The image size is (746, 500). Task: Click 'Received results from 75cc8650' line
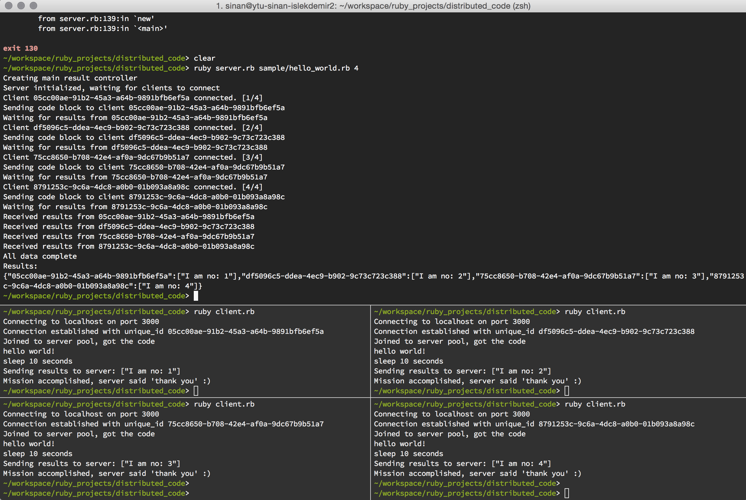point(129,236)
